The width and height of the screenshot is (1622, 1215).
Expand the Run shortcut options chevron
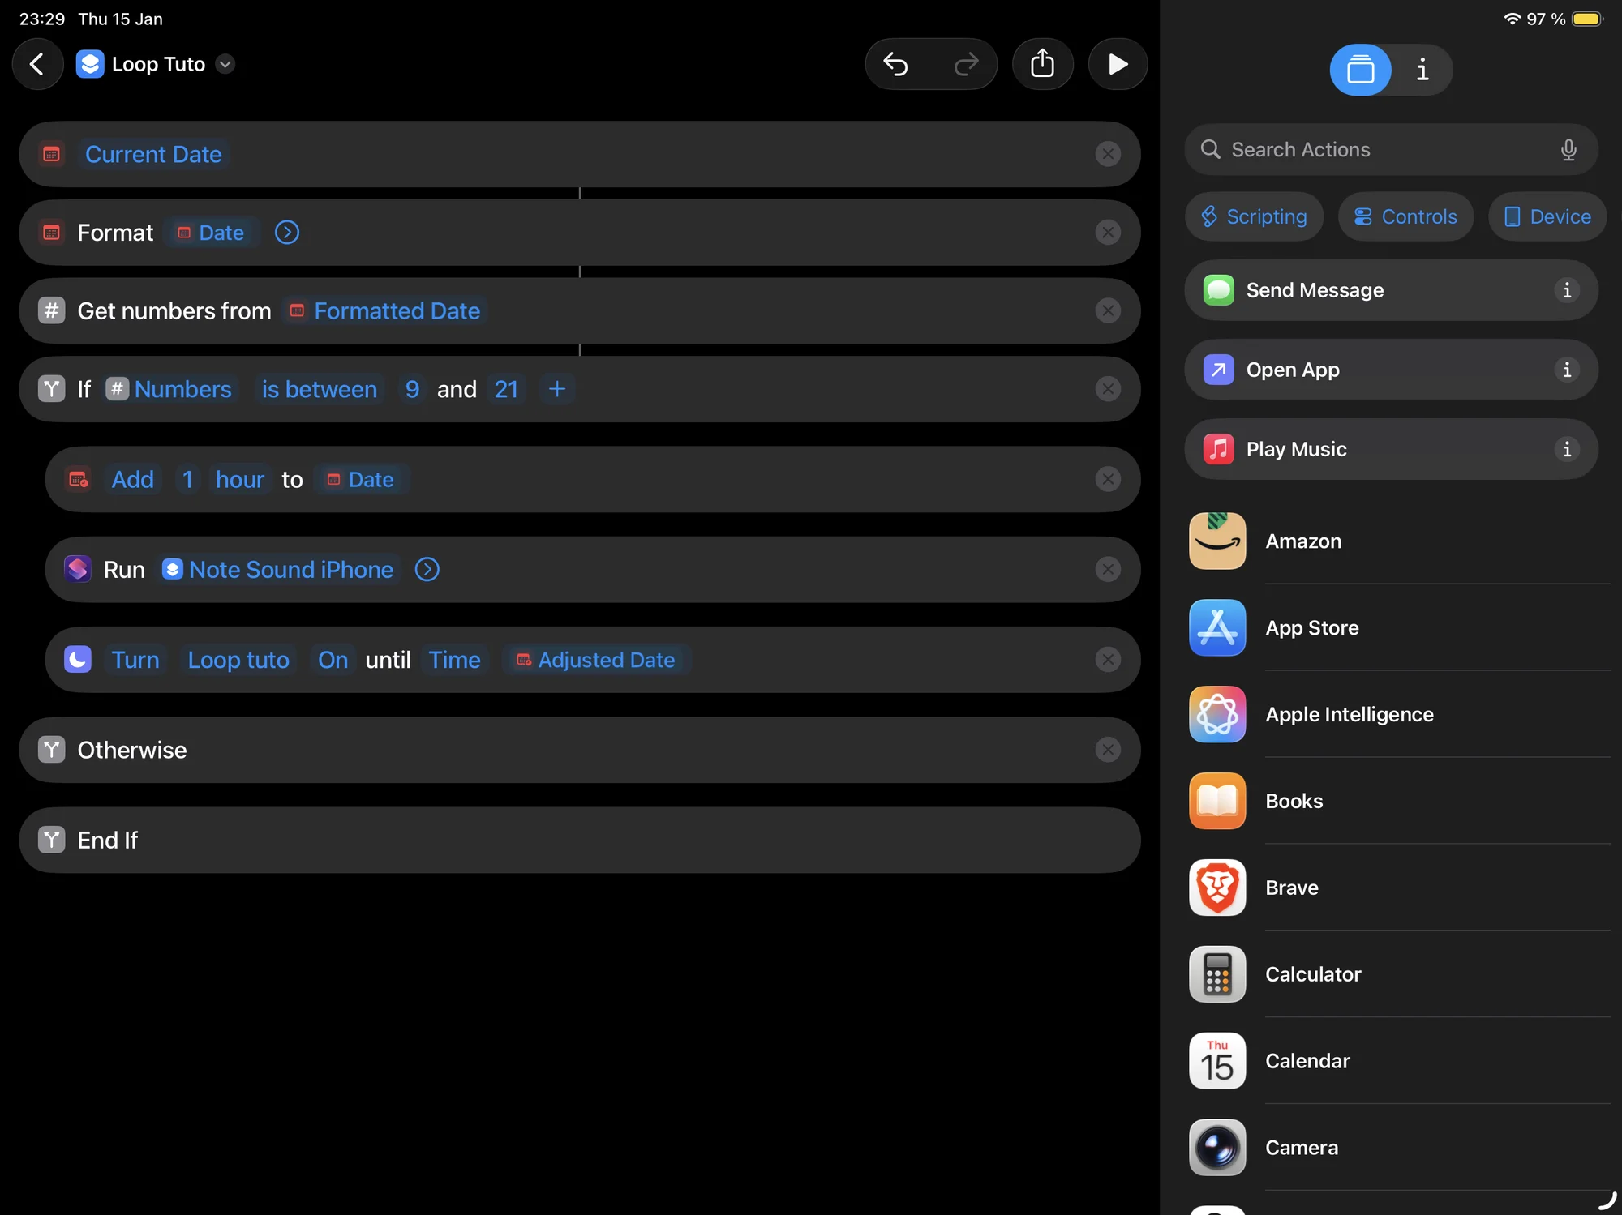click(x=427, y=570)
